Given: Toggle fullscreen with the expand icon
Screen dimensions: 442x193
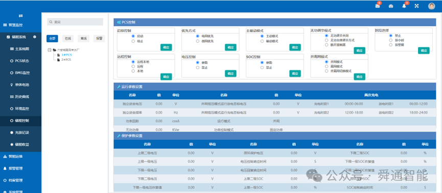Looking at the screenshot, I should [x=417, y=6].
